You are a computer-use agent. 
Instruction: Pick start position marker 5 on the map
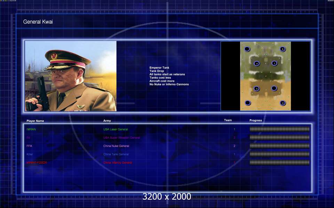pos(283,49)
